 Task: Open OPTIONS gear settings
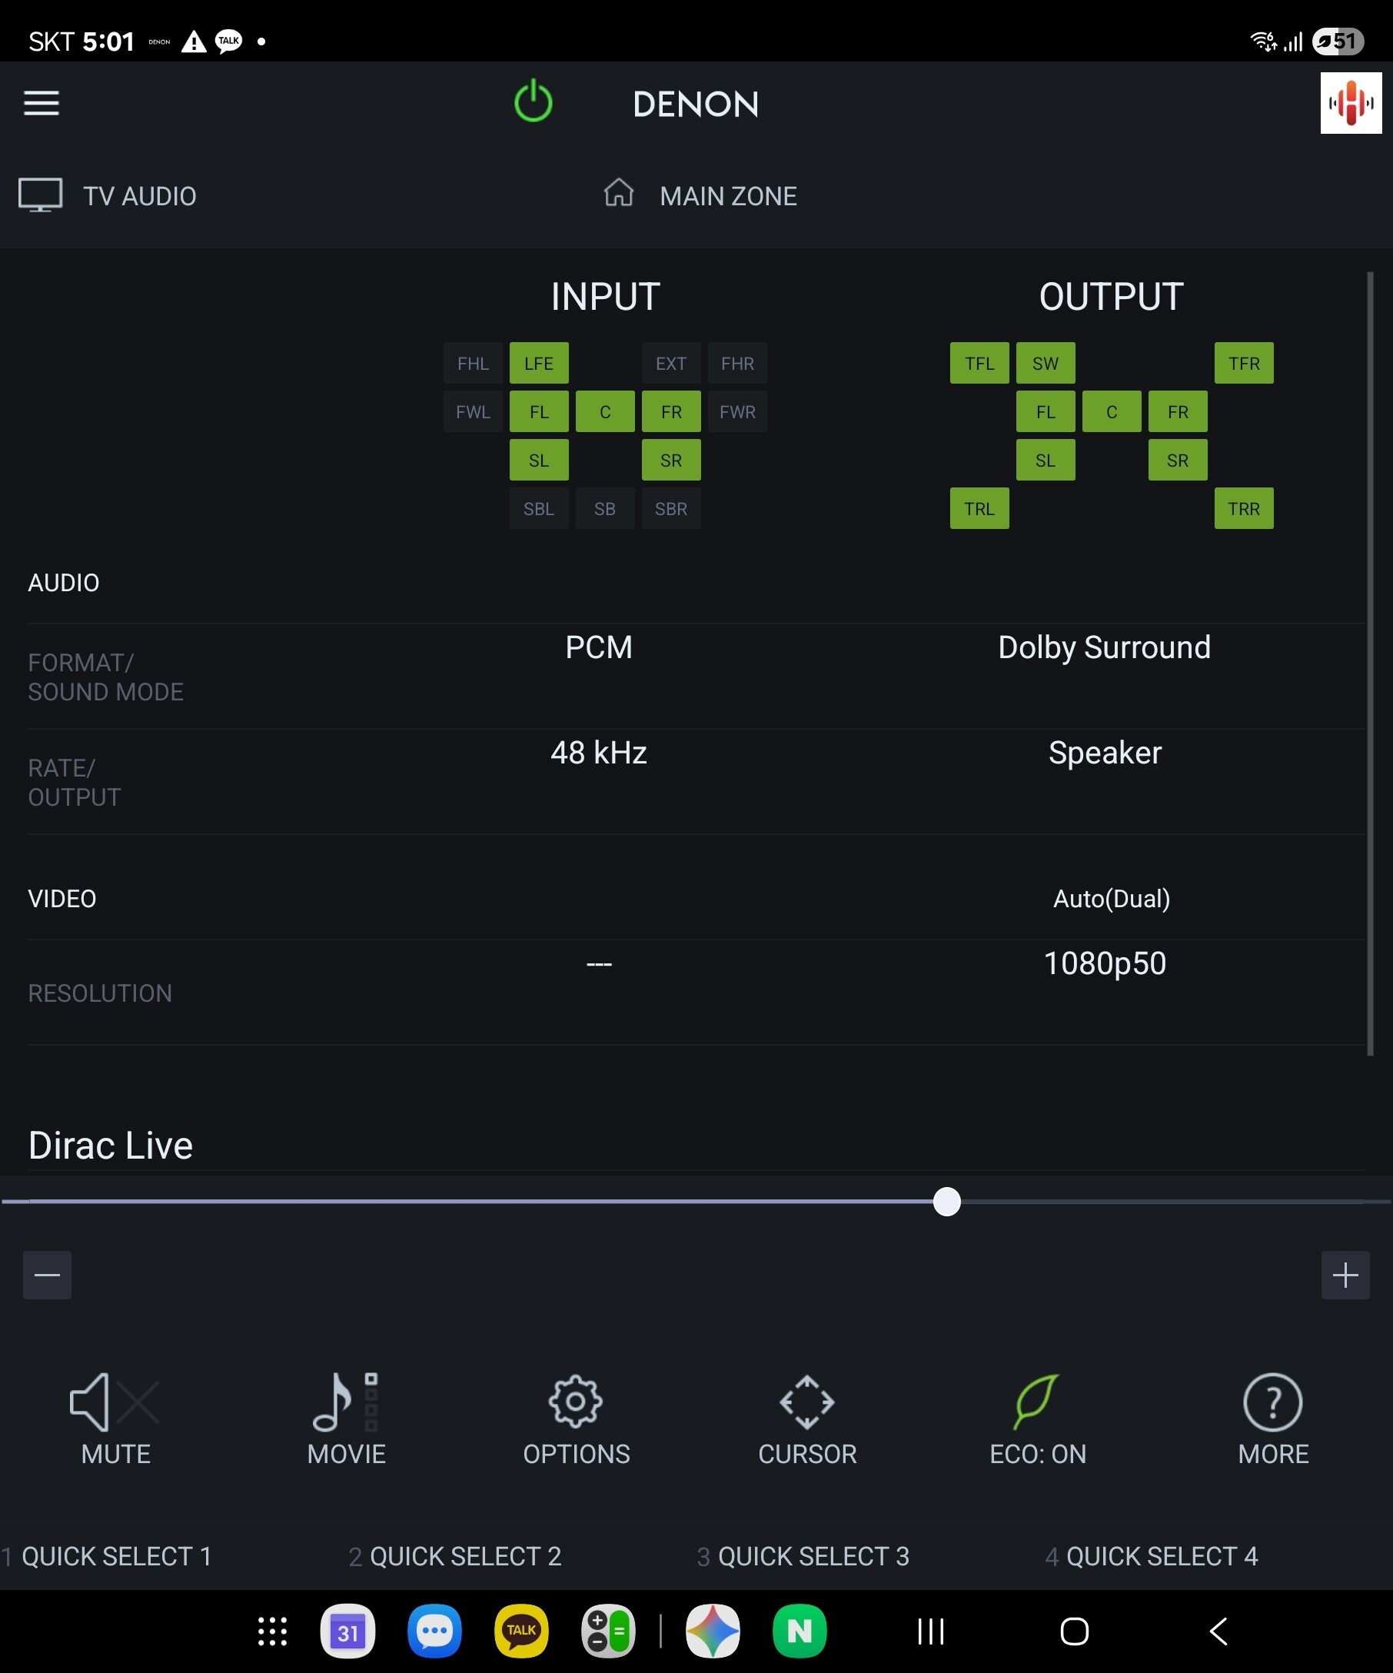click(x=577, y=1419)
